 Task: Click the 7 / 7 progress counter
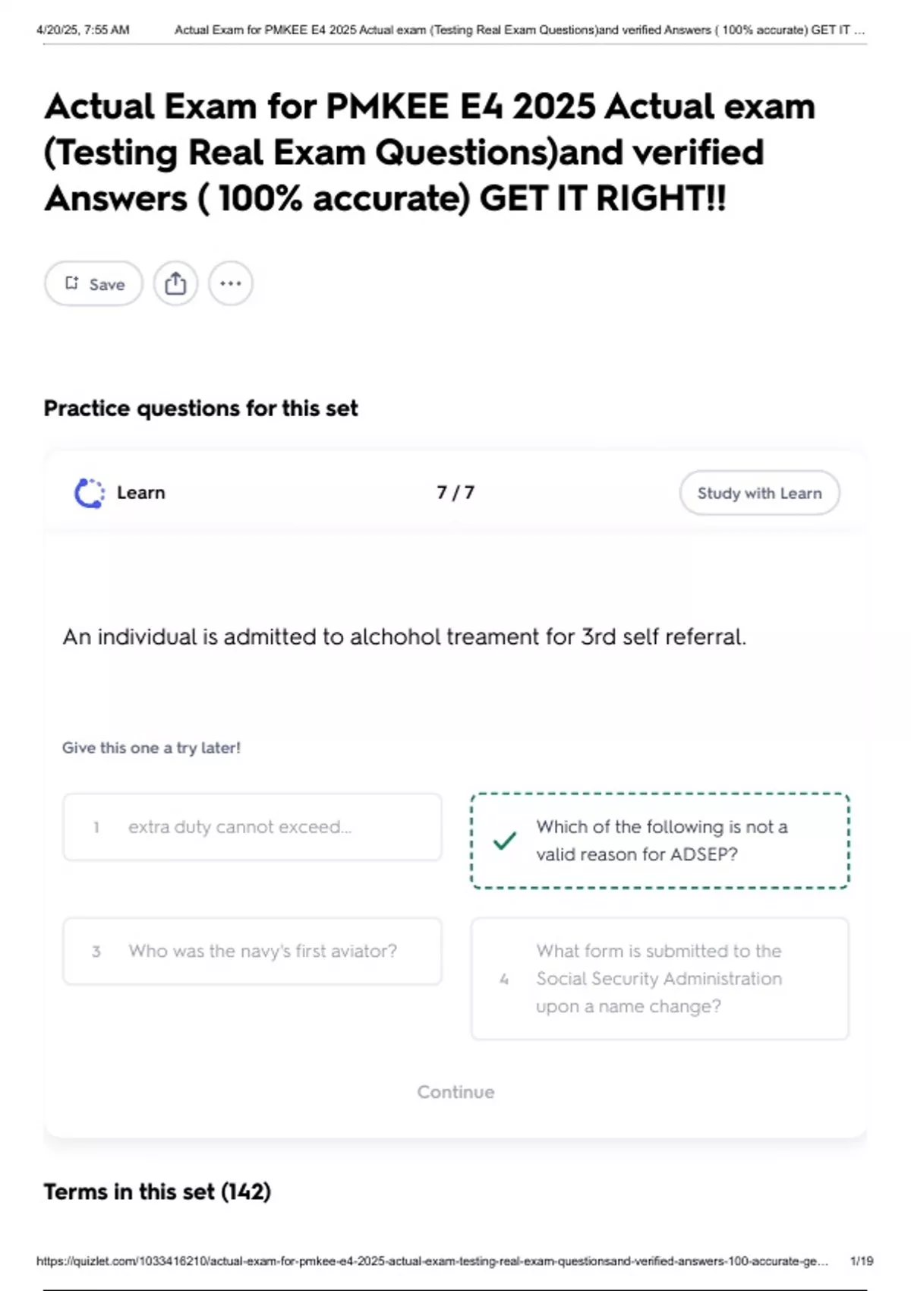point(455,493)
